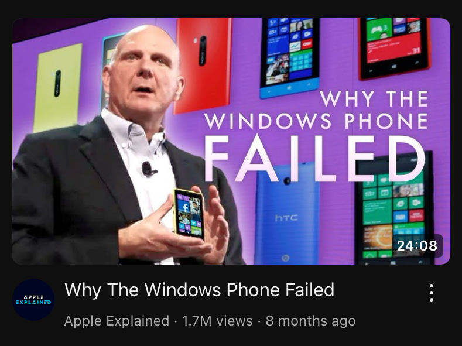The height and width of the screenshot is (346, 462).
Task: Click the large FAILED text in the thumbnail
Action: click(x=314, y=159)
